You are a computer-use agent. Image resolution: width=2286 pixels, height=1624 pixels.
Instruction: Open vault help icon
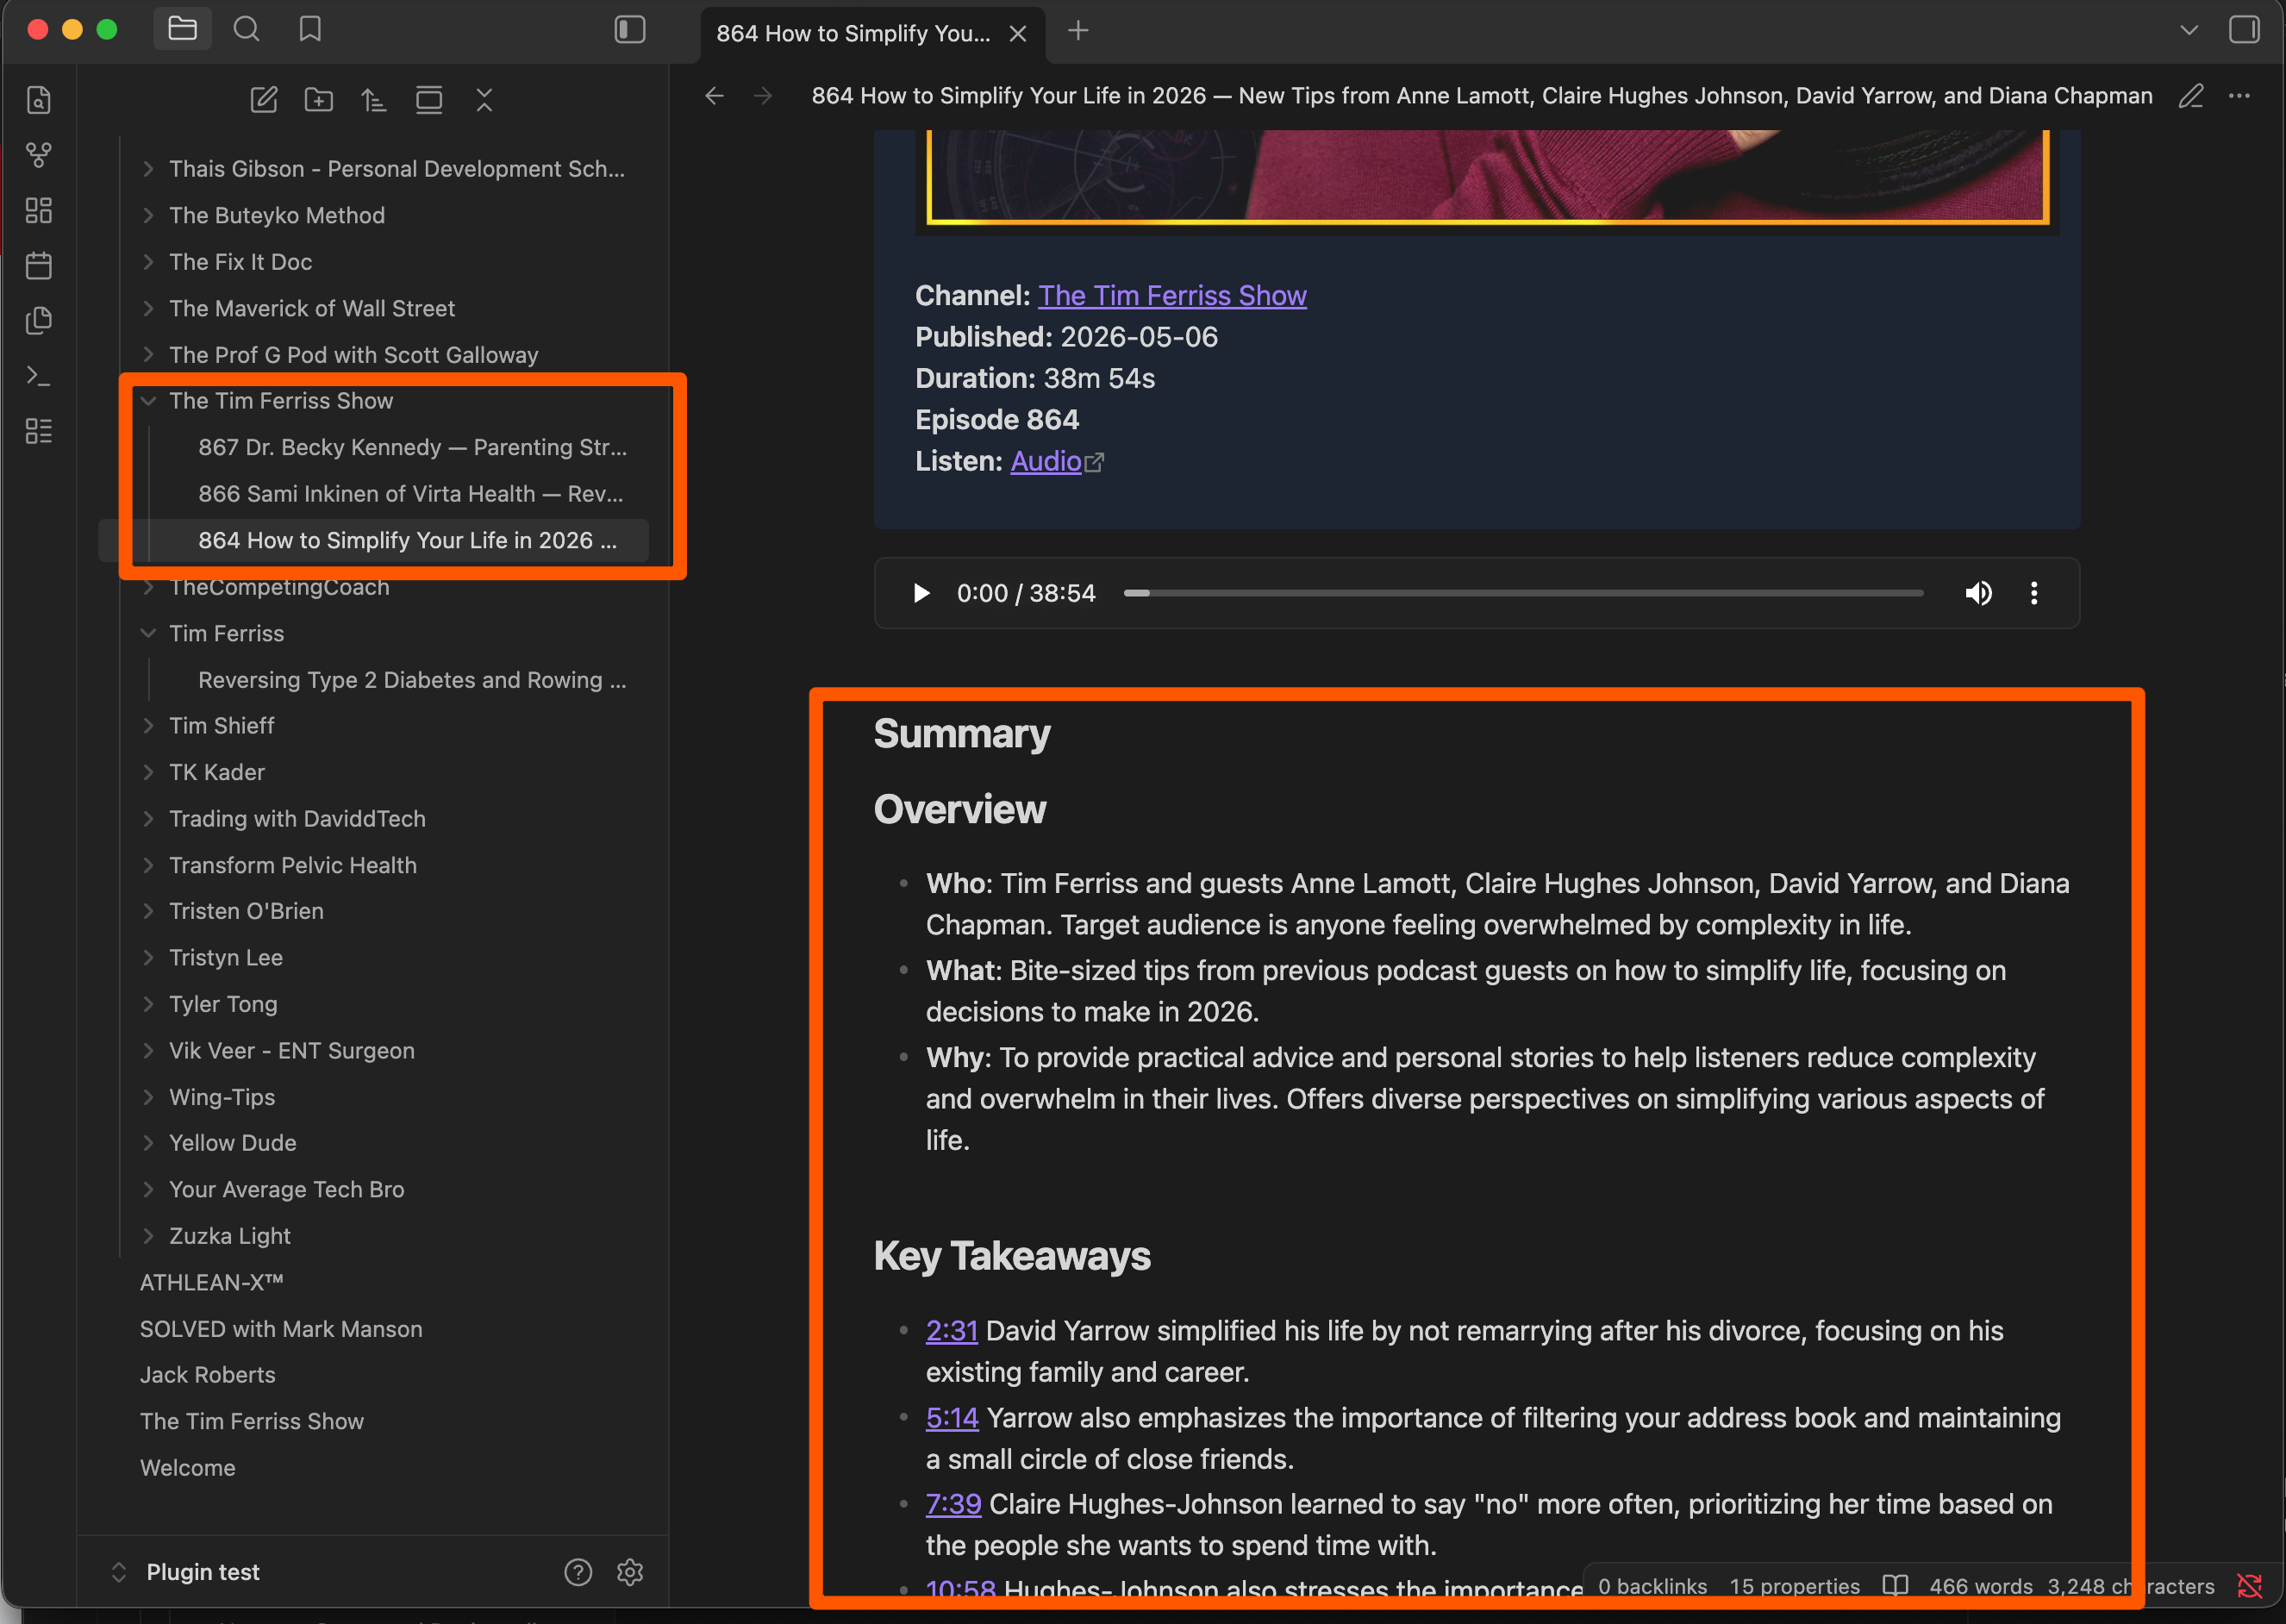click(x=578, y=1572)
